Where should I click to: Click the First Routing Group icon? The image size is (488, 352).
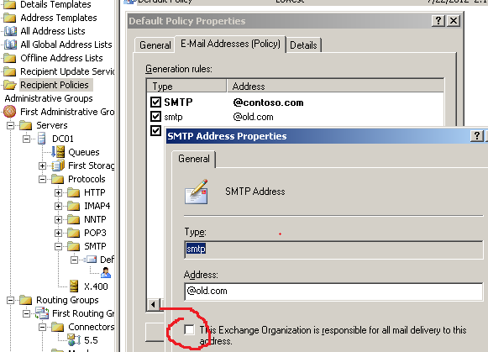(42, 313)
